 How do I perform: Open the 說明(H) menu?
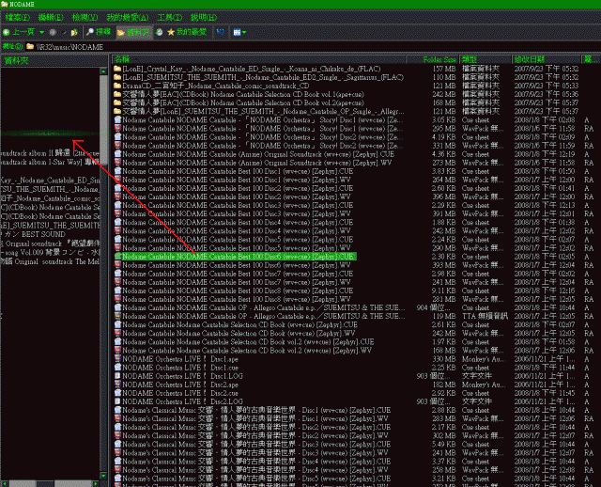(x=204, y=17)
